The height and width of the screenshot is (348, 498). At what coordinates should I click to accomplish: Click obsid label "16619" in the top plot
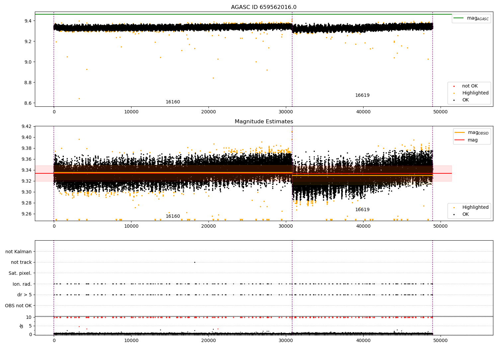pyautogui.click(x=362, y=95)
